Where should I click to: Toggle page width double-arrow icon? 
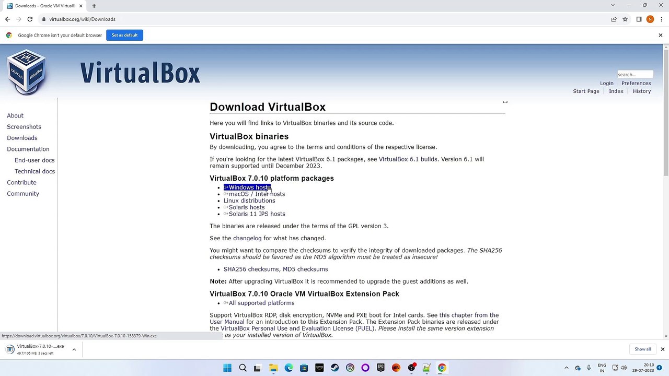505,102
